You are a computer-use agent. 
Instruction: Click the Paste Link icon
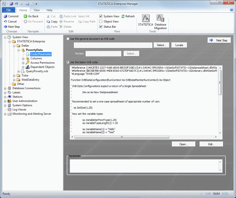point(61,16)
